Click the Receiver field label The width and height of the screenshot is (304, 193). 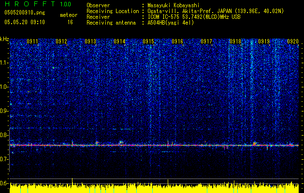[98, 17]
